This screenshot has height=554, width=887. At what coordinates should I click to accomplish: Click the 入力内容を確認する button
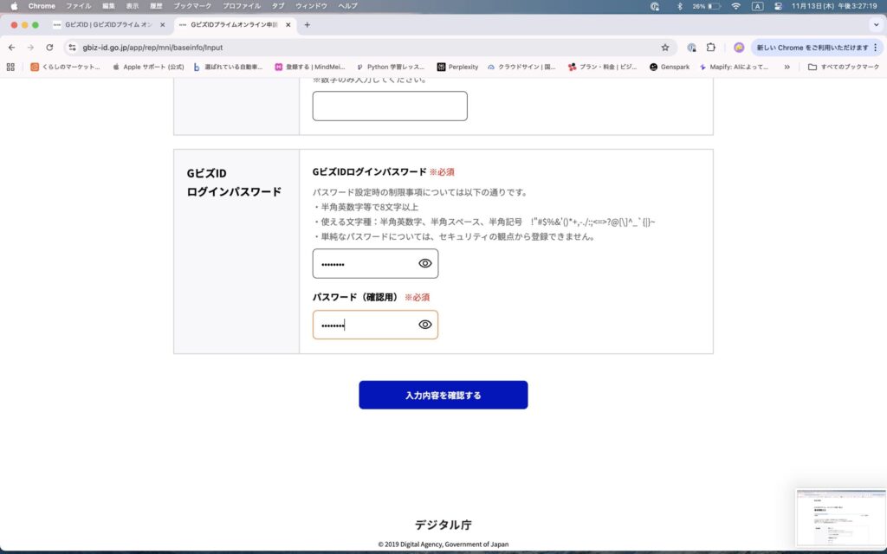click(x=443, y=395)
